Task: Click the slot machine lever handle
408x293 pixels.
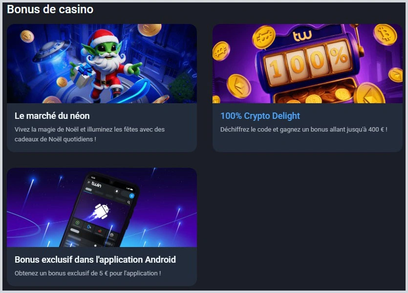Action: (359, 39)
